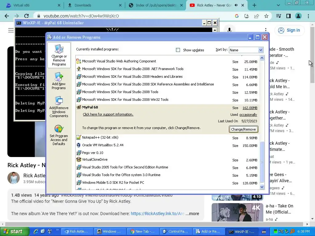Viewport: 315px width, 236px height.
Task: Bookmark this page with the star icon
Action: pyautogui.click(x=266, y=16)
